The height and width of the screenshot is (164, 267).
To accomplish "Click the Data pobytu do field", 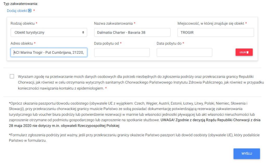I will (x=184, y=52).
